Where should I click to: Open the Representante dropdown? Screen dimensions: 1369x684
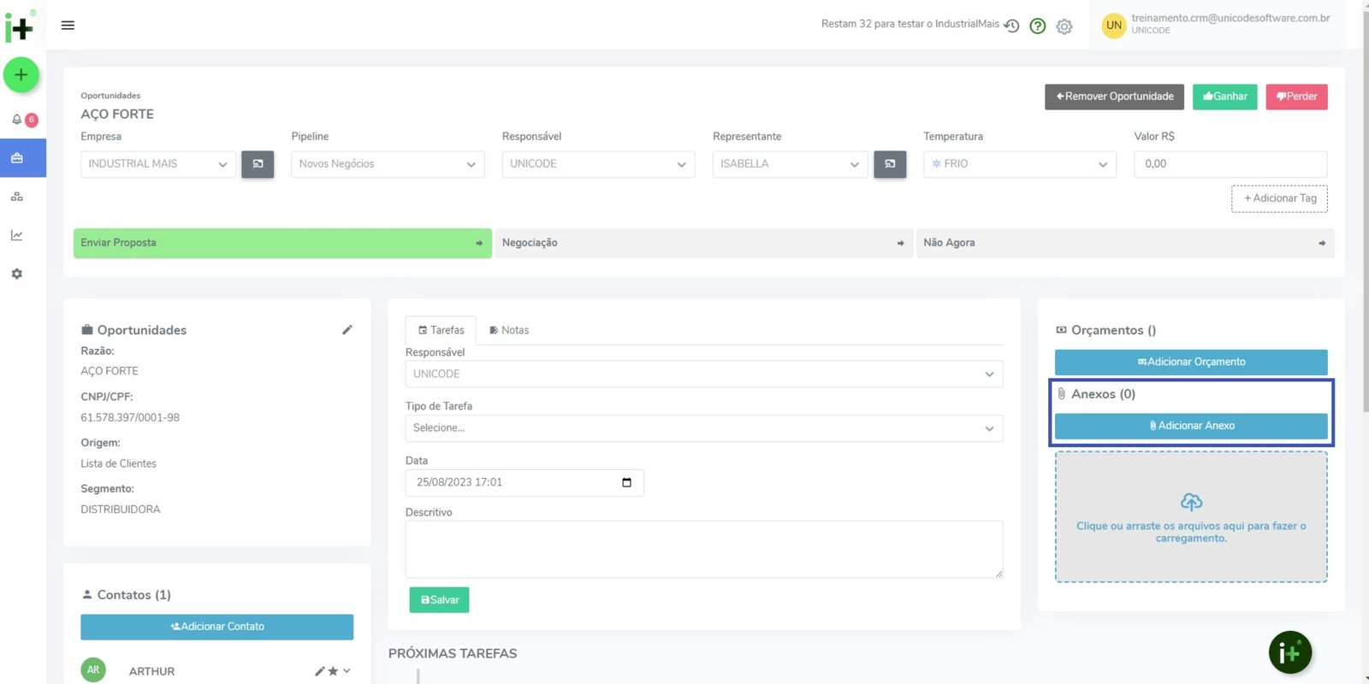789,164
